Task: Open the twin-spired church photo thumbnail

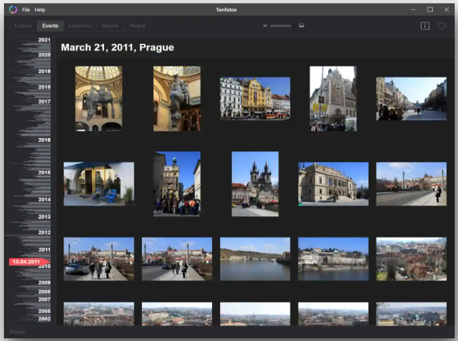Action: point(255,184)
